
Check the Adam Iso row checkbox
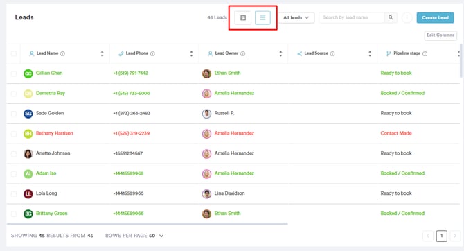[x=14, y=173]
